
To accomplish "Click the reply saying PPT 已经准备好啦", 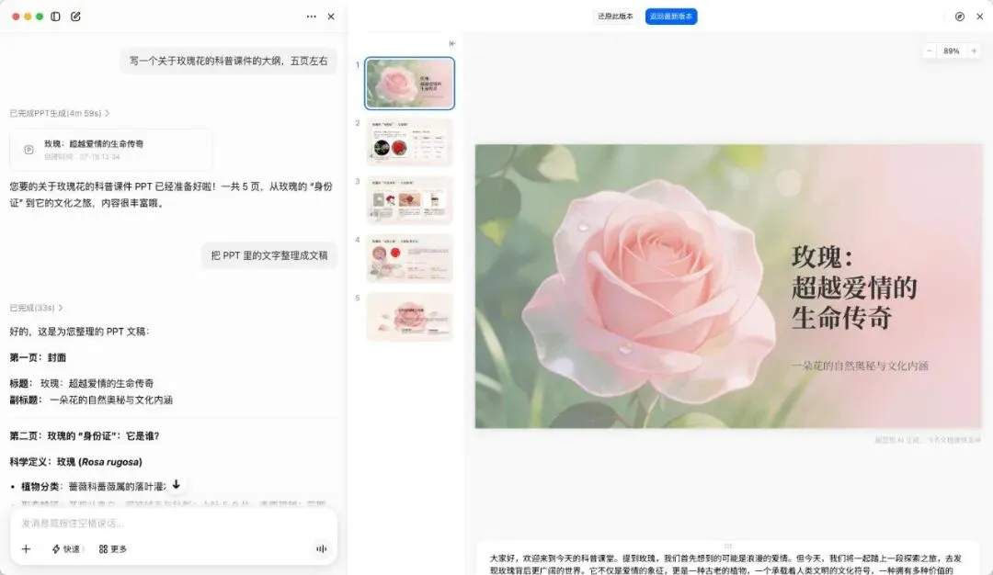I will 171,195.
